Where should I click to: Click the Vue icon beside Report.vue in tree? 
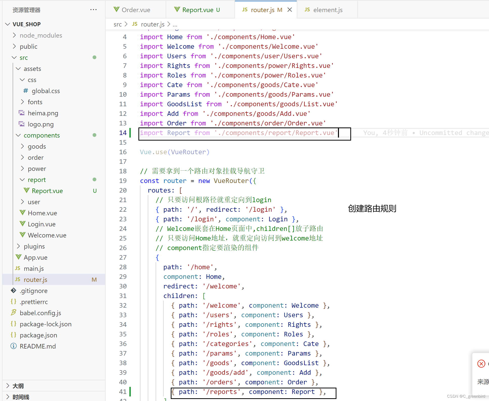(27, 191)
